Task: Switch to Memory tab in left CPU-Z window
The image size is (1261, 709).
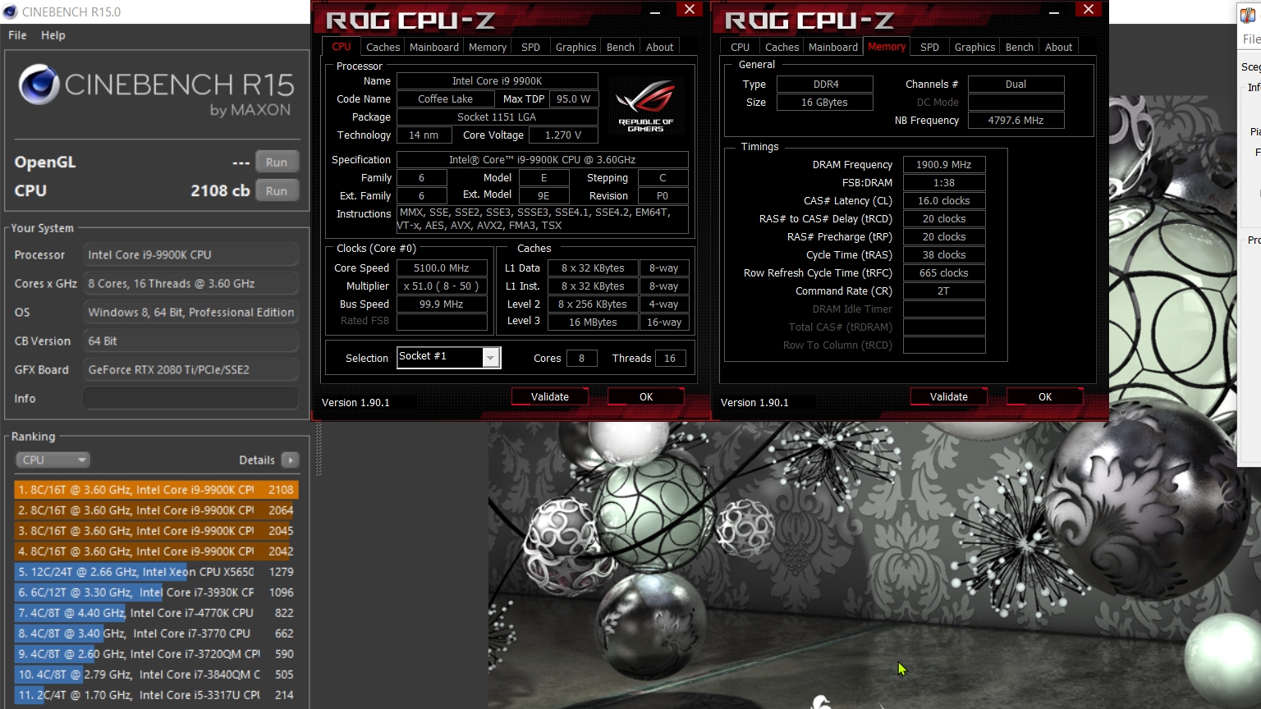Action: [488, 47]
